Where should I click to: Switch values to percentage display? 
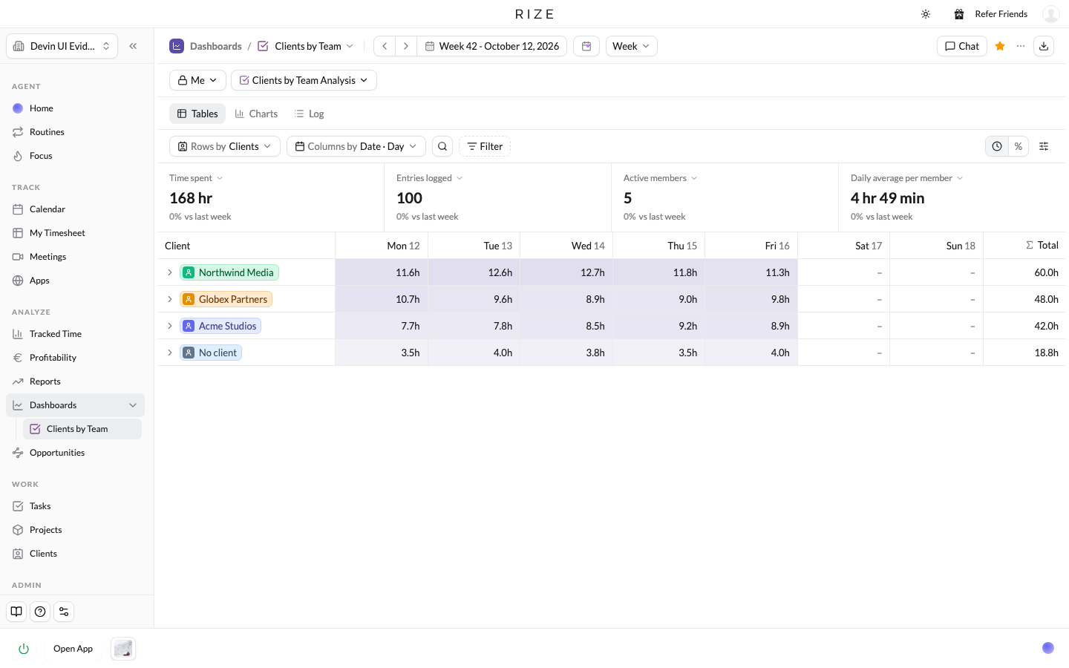tap(1019, 146)
